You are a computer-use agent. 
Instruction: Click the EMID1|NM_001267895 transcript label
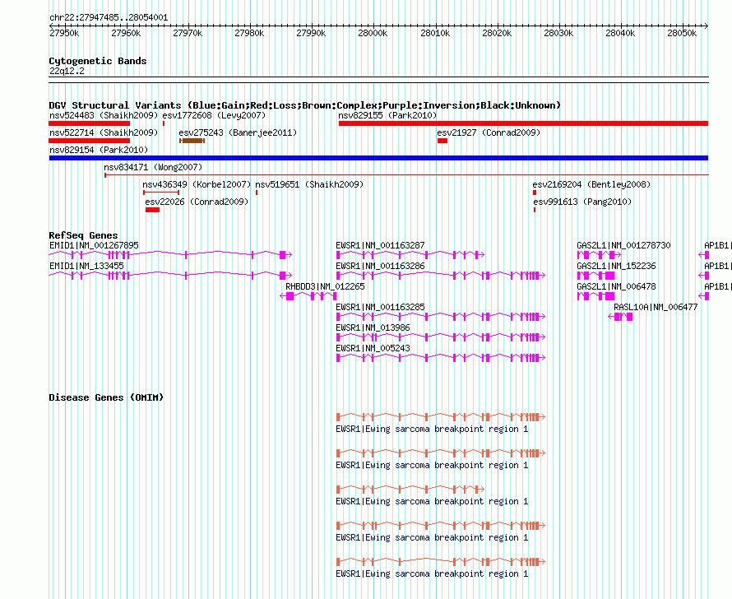(x=94, y=245)
